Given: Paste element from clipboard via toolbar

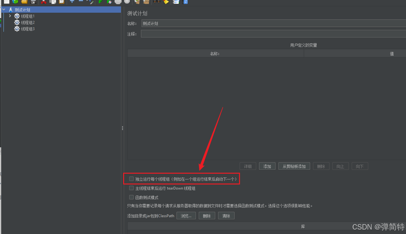Looking at the screenshot, I should [61, 2].
